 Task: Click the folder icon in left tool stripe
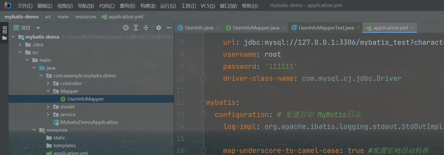[x=4, y=38]
